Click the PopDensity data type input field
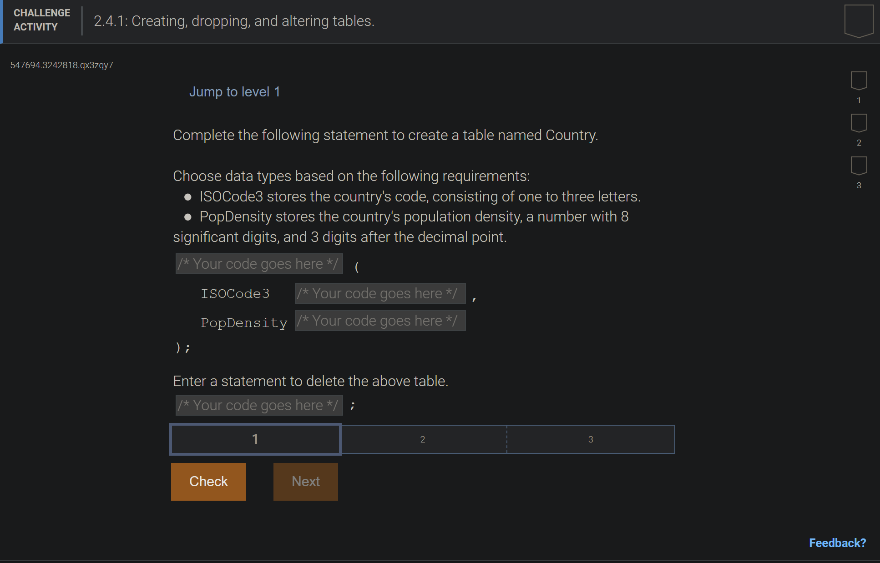 380,321
